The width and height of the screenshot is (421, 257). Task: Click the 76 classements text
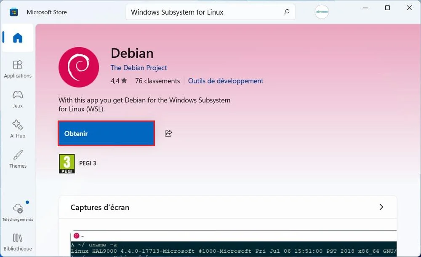[x=157, y=81]
